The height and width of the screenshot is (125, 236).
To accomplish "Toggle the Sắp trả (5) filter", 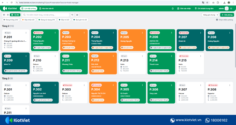I will 64,20.
